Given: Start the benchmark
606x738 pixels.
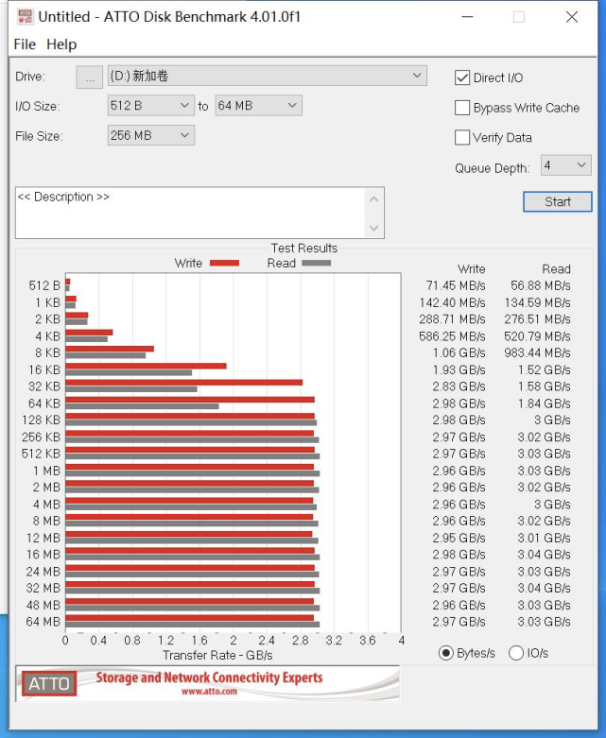Looking at the screenshot, I should click(x=558, y=201).
